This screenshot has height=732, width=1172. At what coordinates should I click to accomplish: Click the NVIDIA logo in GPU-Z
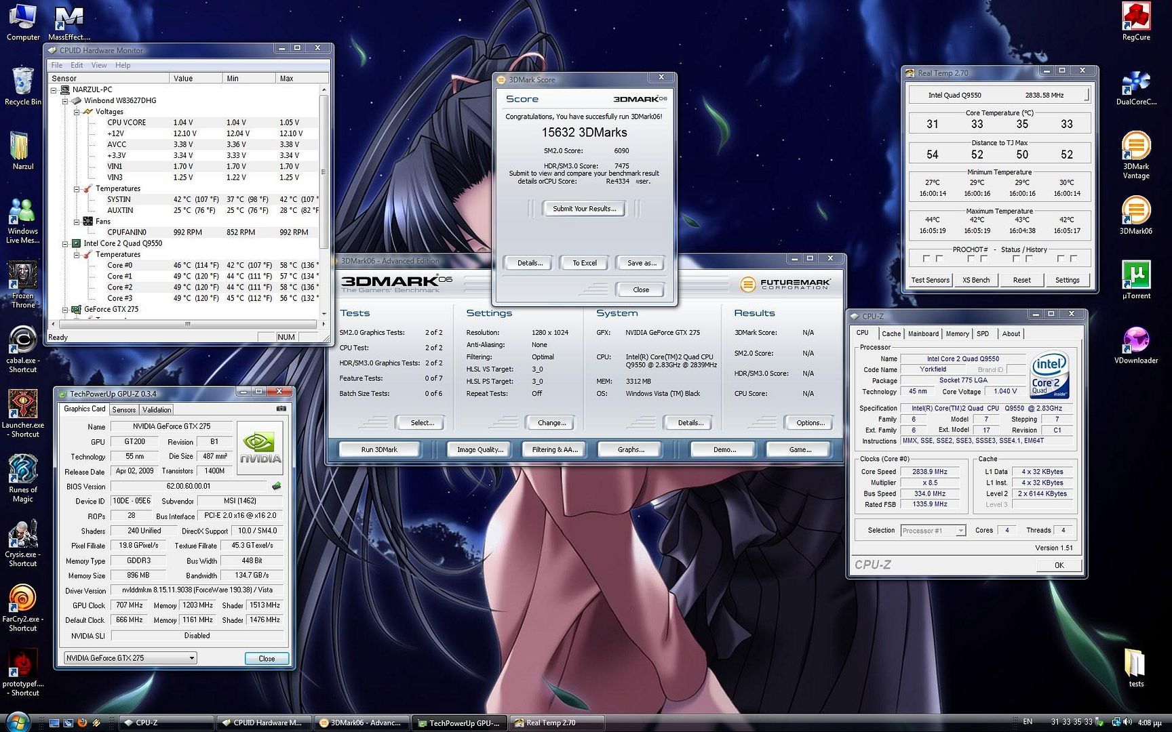[x=260, y=447]
